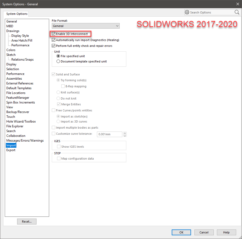This screenshot has height=239, width=242.
Task: Toggle Customize curve tolerance checkbox
Action: click(x=54, y=134)
